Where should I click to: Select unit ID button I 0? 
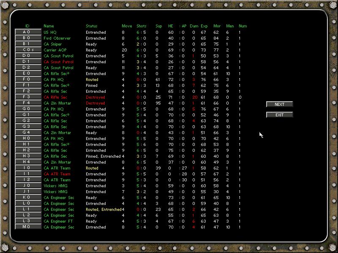(28, 168)
